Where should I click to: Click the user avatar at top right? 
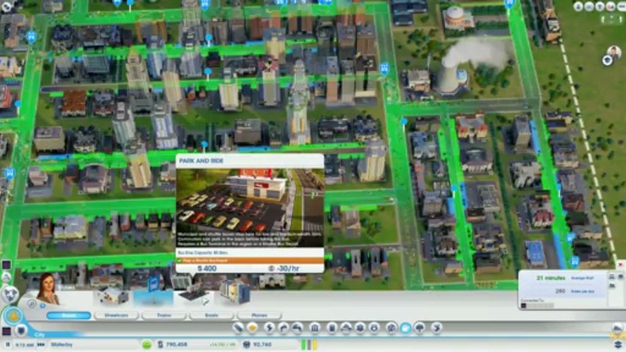pyautogui.click(x=614, y=51)
